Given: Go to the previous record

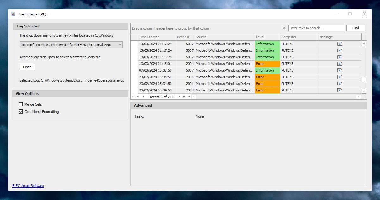Looking at the screenshot, I should pyautogui.click(x=143, y=97).
